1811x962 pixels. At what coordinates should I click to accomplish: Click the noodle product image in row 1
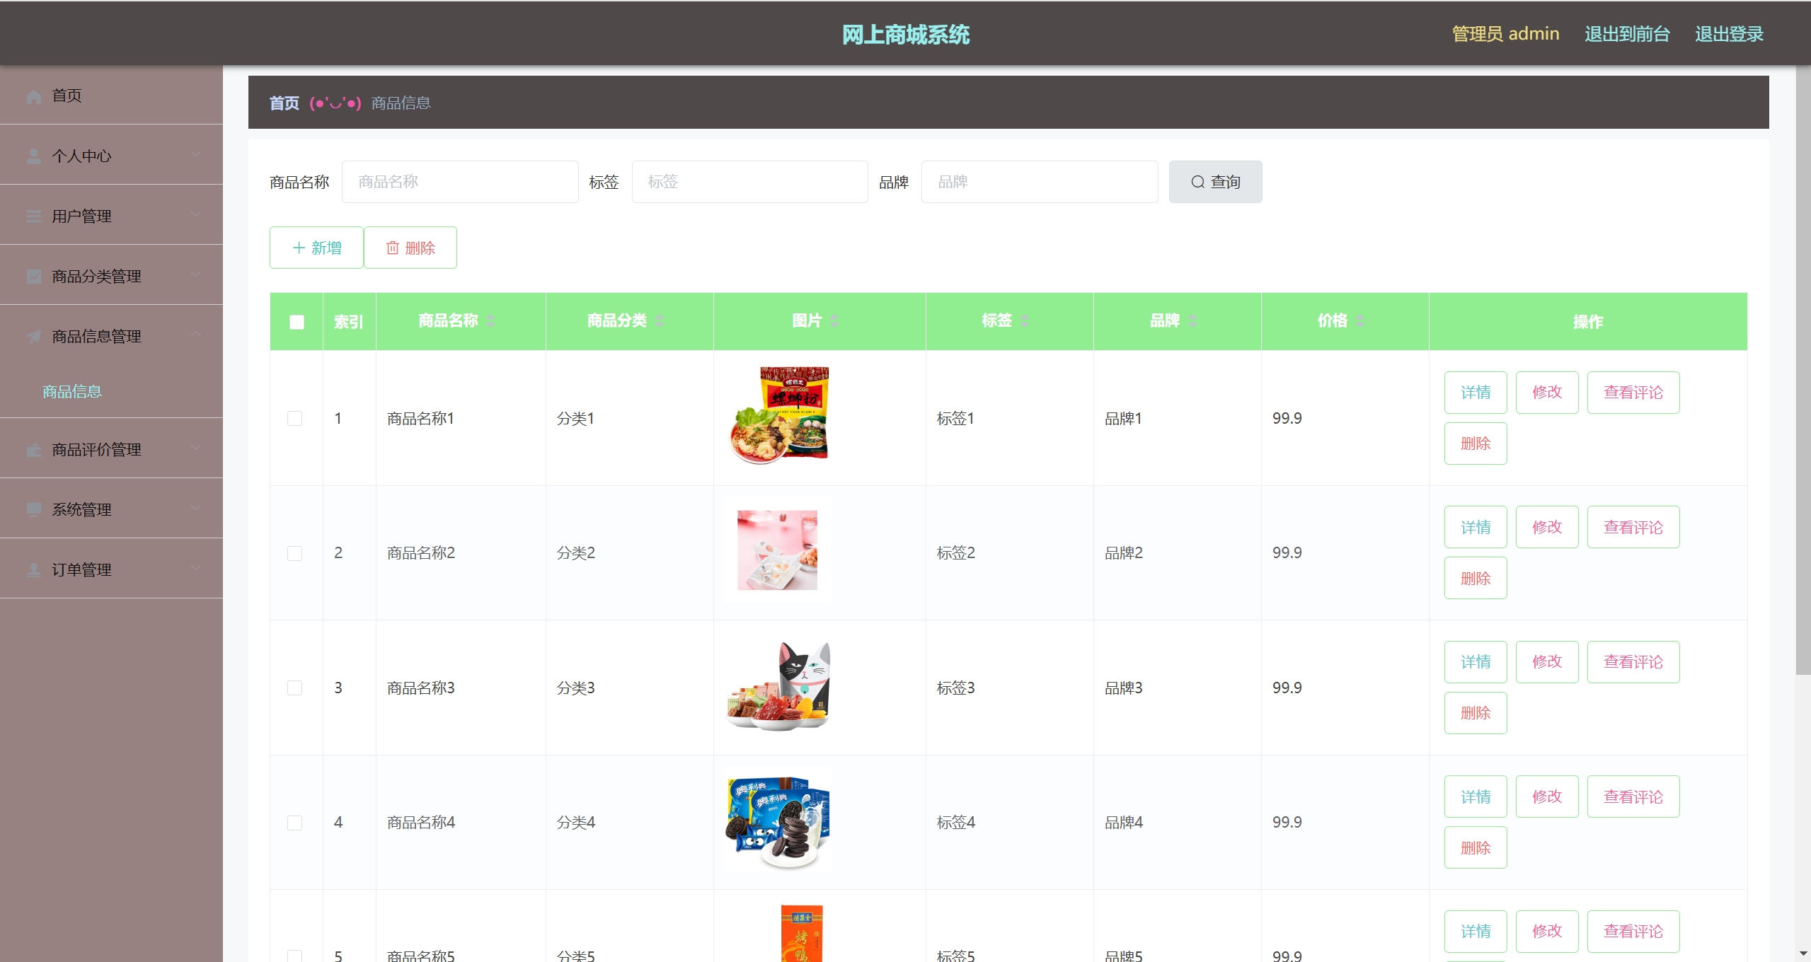778,416
